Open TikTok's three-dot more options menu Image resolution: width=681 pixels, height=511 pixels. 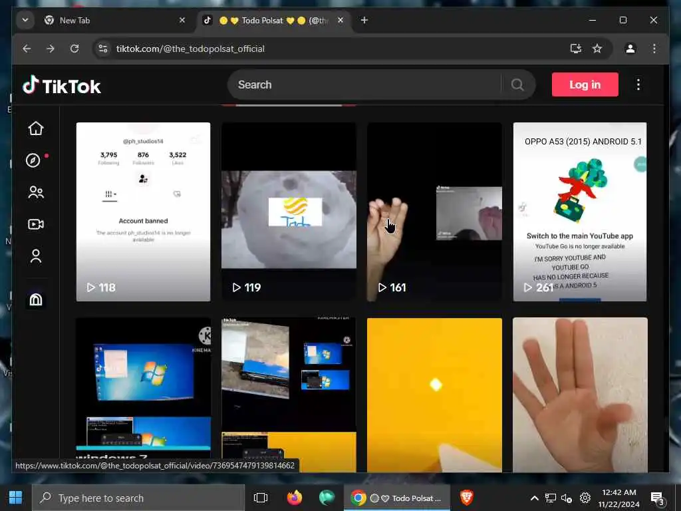pos(638,85)
